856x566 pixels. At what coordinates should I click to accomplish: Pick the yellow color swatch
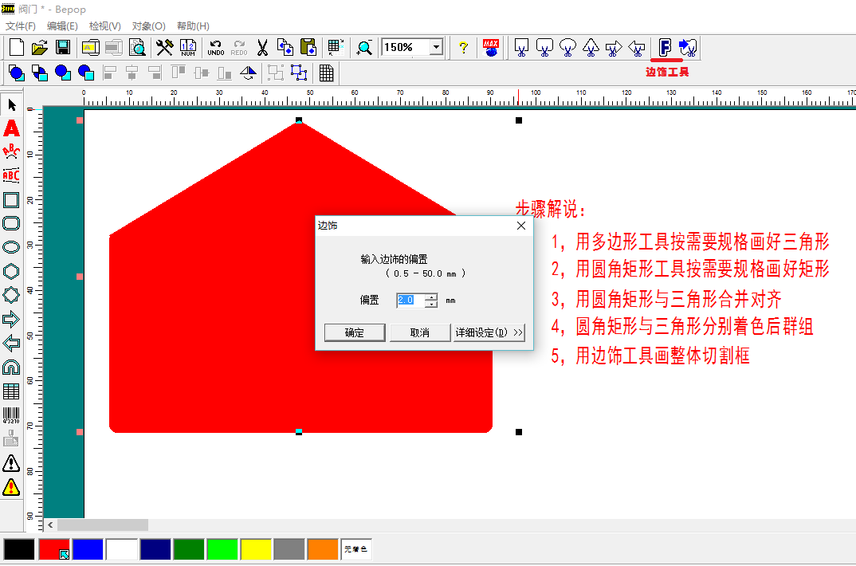point(256,549)
